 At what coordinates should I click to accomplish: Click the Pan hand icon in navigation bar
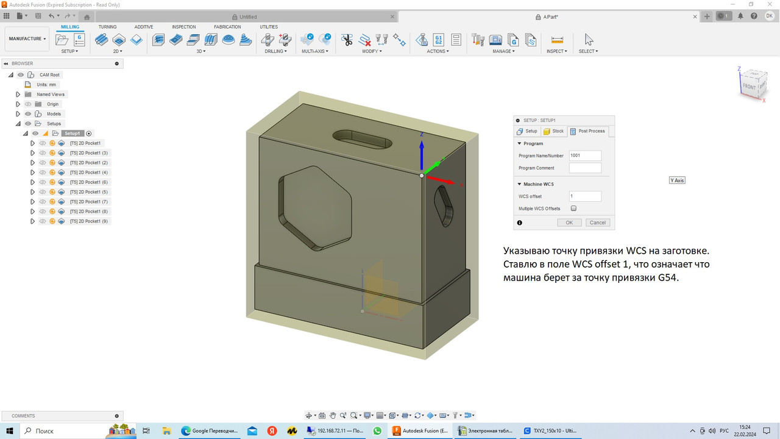coord(333,415)
